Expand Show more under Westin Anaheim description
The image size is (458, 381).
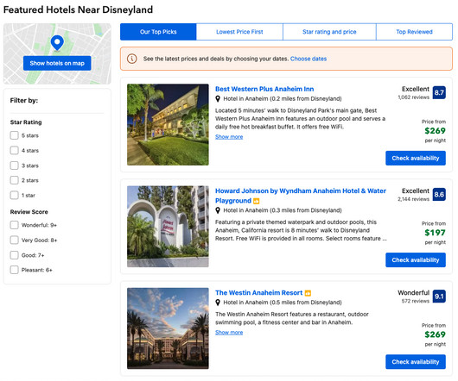tap(229, 333)
